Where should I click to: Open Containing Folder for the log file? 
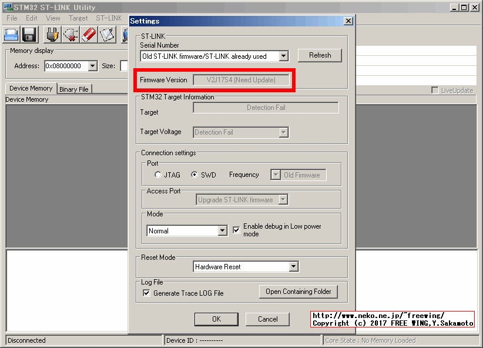click(x=298, y=292)
